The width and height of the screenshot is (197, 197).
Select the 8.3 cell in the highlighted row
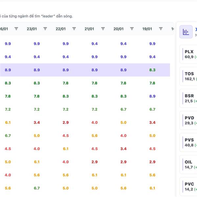[x=152, y=70]
